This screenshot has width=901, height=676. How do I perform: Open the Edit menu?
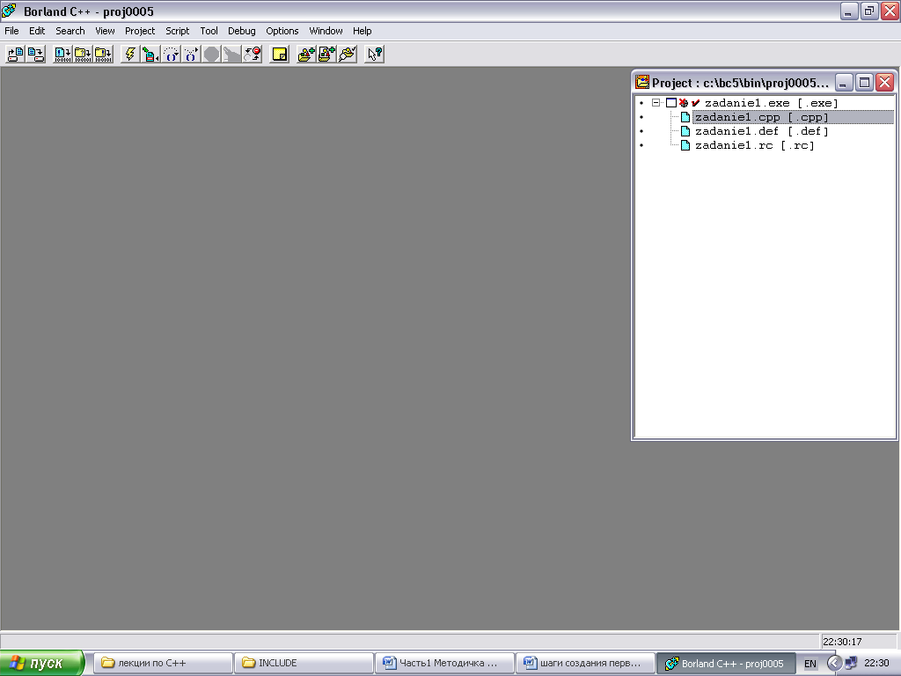[x=37, y=31]
